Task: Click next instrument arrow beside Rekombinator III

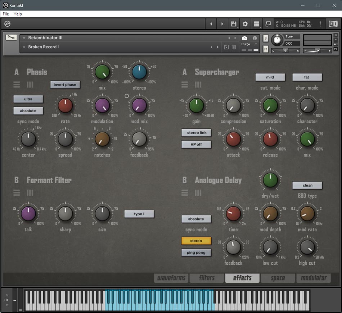Action: (235, 38)
